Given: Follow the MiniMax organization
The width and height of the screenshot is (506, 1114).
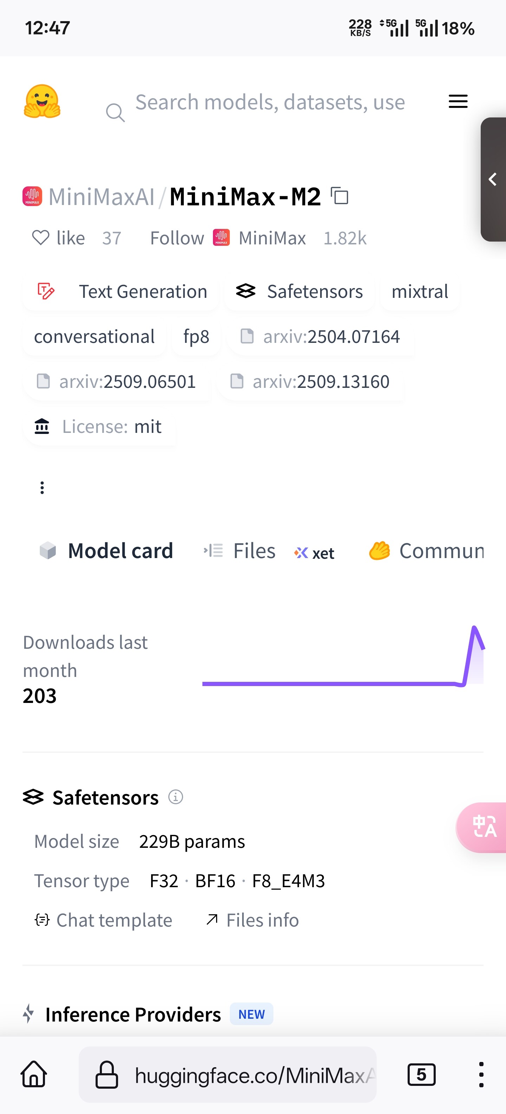Looking at the screenshot, I should tap(177, 238).
